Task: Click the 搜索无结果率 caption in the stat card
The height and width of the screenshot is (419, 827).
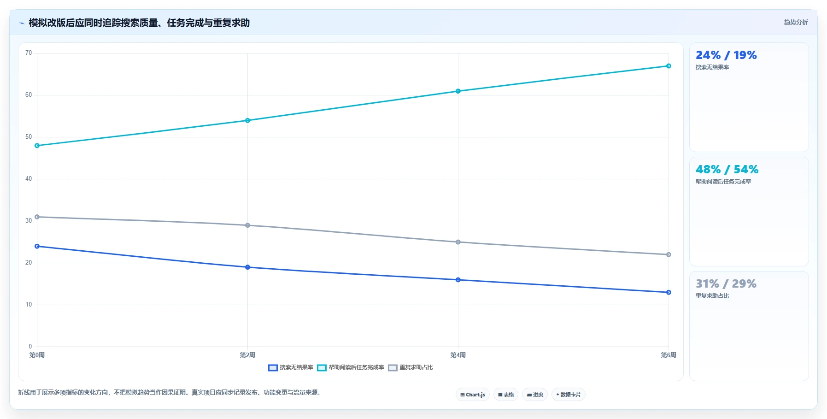Action: tap(712, 67)
